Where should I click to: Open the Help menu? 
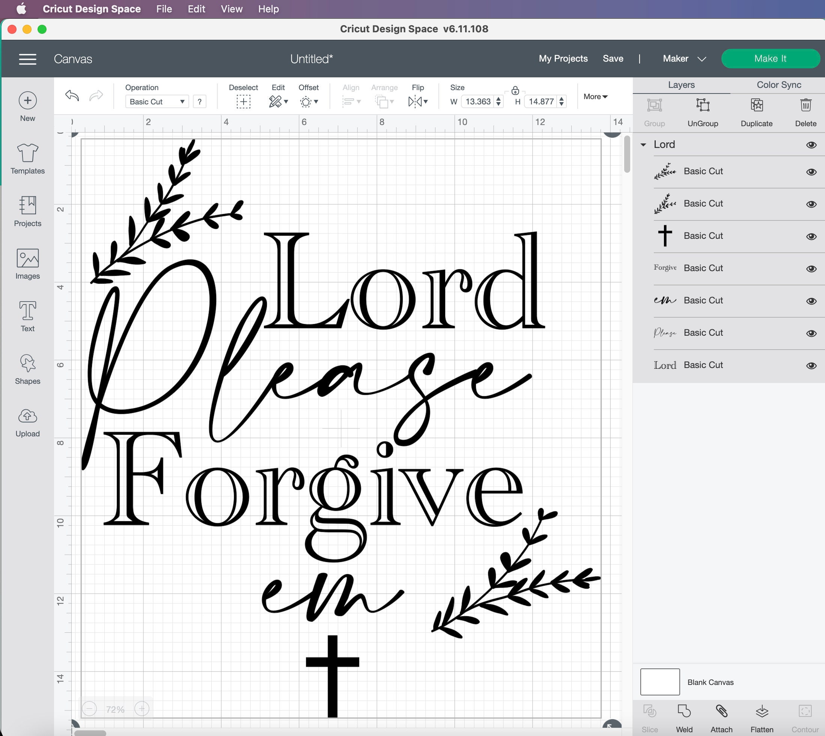(x=268, y=9)
